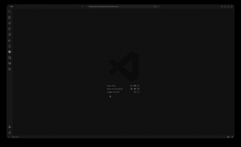
Task: Open the errors and warnings status item
Action: click(15, 137)
